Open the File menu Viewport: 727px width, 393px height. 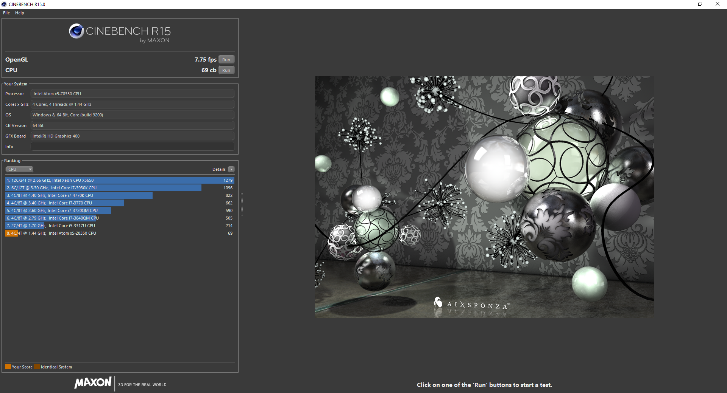[x=6, y=13]
